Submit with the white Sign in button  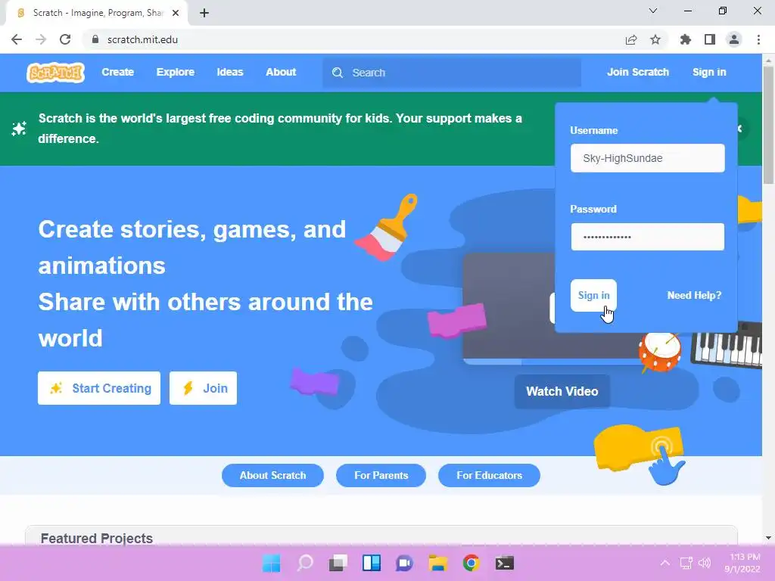(x=593, y=296)
